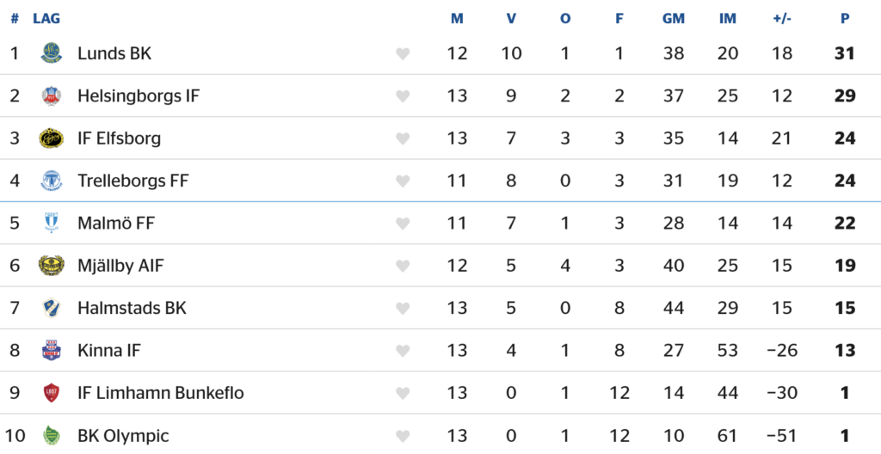Click the Trelleborgs FF team badge
The image size is (881, 454).
[52, 181]
